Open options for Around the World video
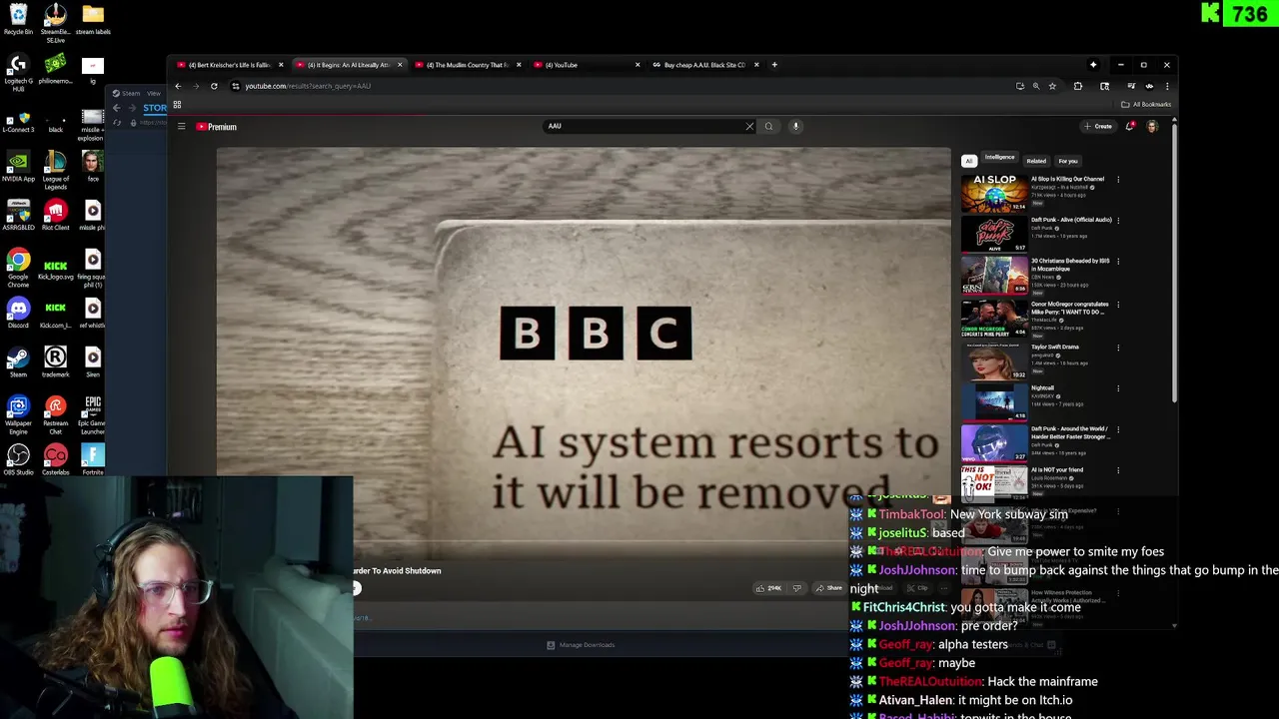 1118,429
